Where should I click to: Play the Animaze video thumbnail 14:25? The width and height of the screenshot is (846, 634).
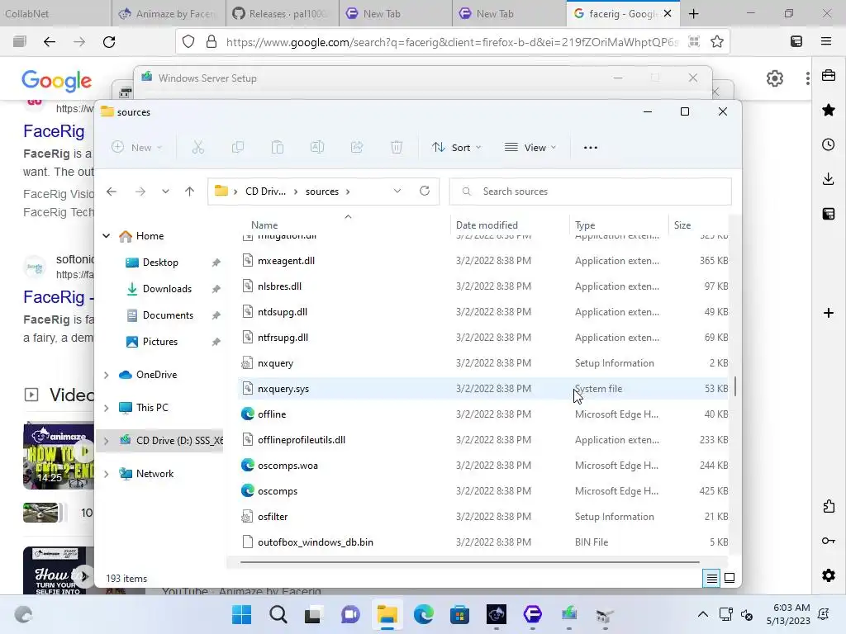(59, 456)
